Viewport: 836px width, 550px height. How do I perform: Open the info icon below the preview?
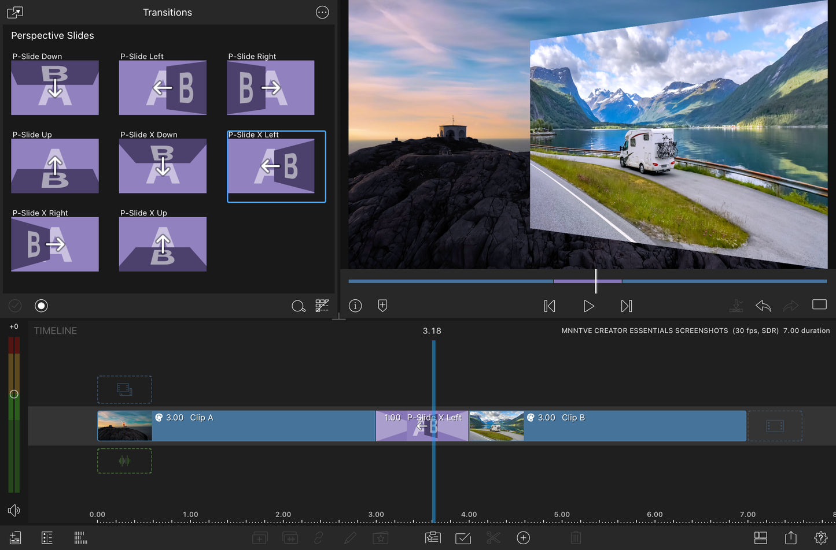[x=355, y=306]
